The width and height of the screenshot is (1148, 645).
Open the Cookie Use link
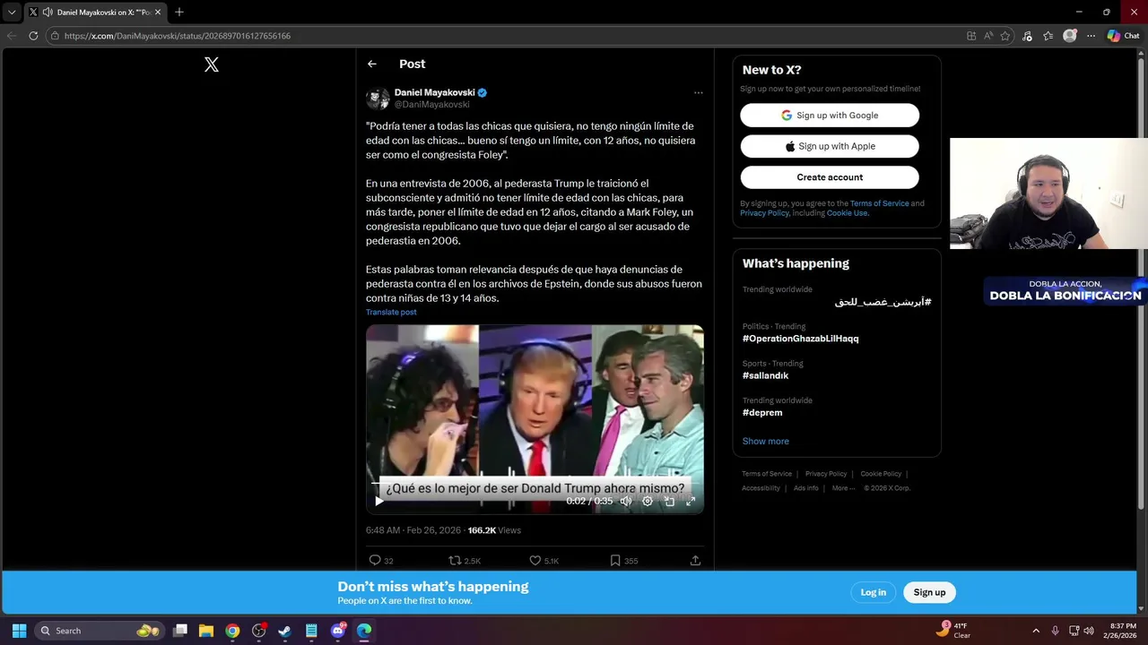click(x=848, y=213)
